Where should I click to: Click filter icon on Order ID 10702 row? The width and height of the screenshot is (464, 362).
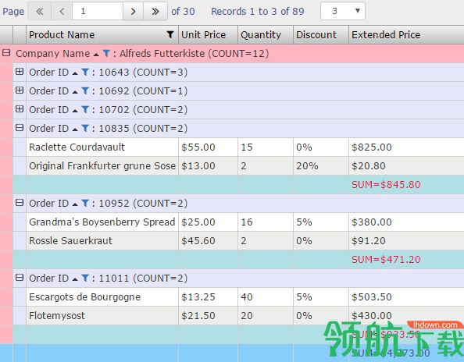(85, 110)
